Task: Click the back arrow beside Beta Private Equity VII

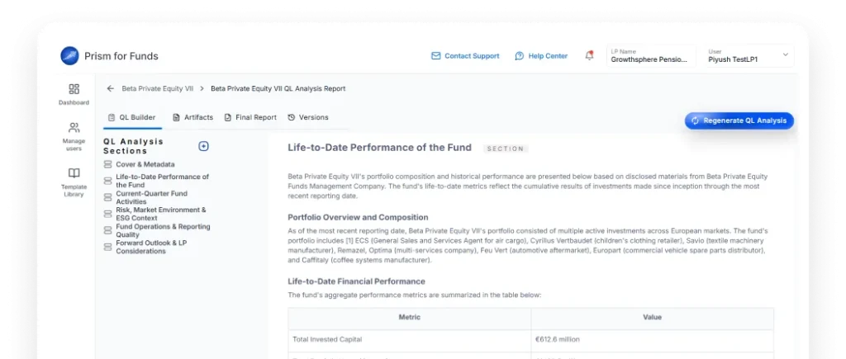Action: [x=110, y=88]
